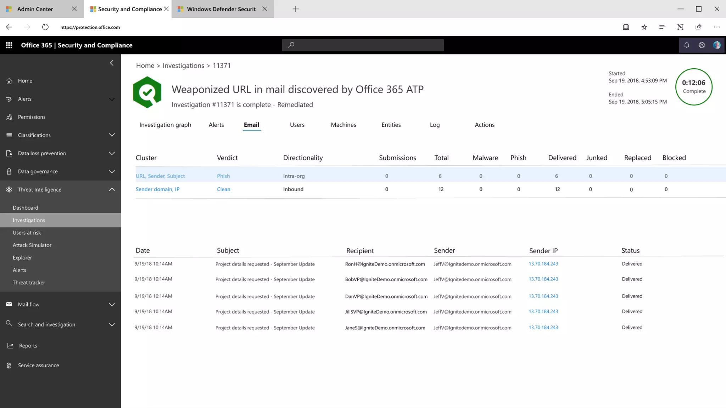Open the app launcher waffle icon

pyautogui.click(x=9, y=45)
